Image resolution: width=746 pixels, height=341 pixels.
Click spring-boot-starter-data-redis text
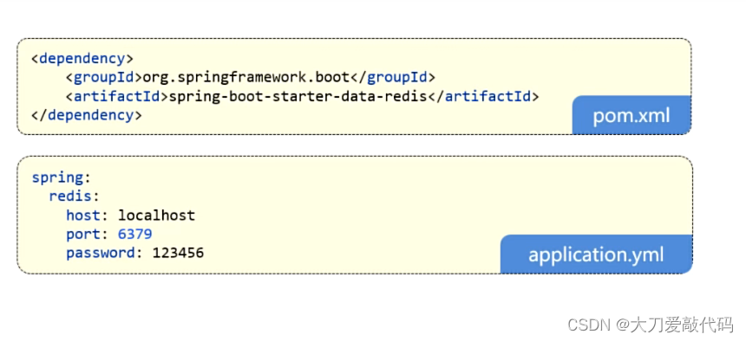pos(298,96)
